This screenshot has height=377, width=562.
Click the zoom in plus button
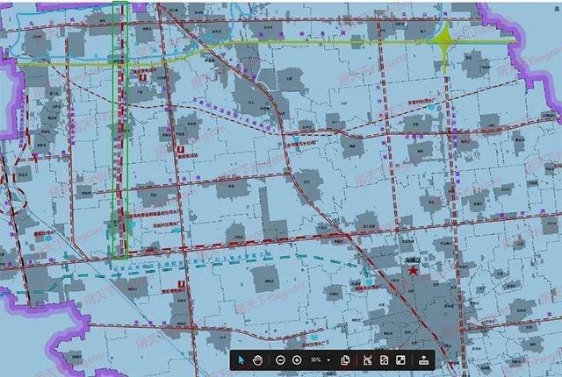point(297,360)
